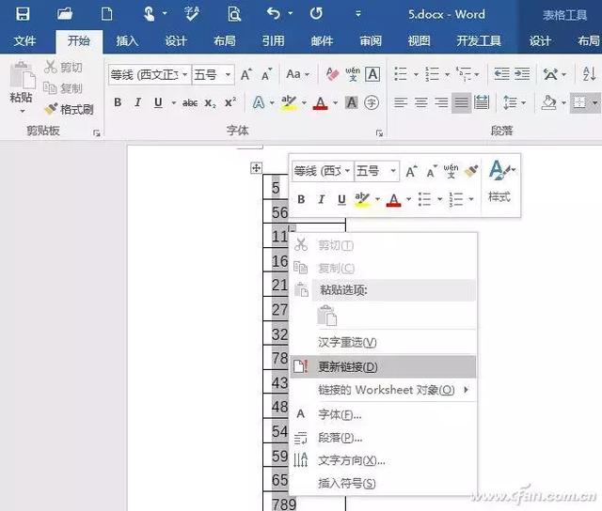The height and width of the screenshot is (511, 602).
Task: Switch to the 插入 ribbon tab
Action: click(x=127, y=40)
